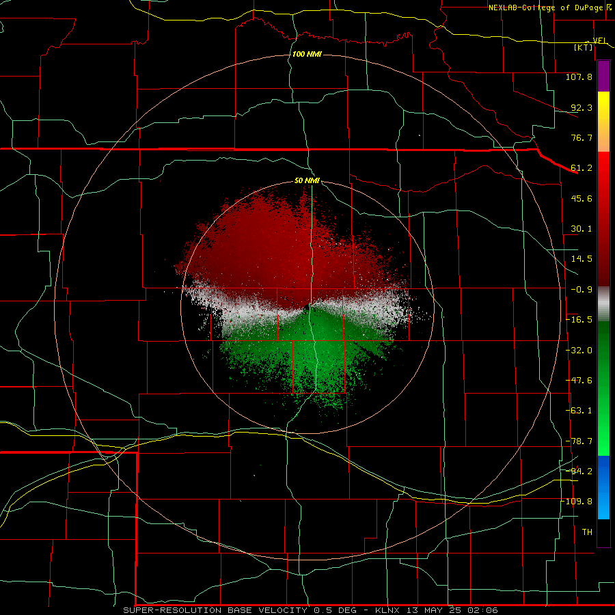Click the -94.2 velocity scale value
Viewport: 615px width, 615px height.
click(x=579, y=471)
